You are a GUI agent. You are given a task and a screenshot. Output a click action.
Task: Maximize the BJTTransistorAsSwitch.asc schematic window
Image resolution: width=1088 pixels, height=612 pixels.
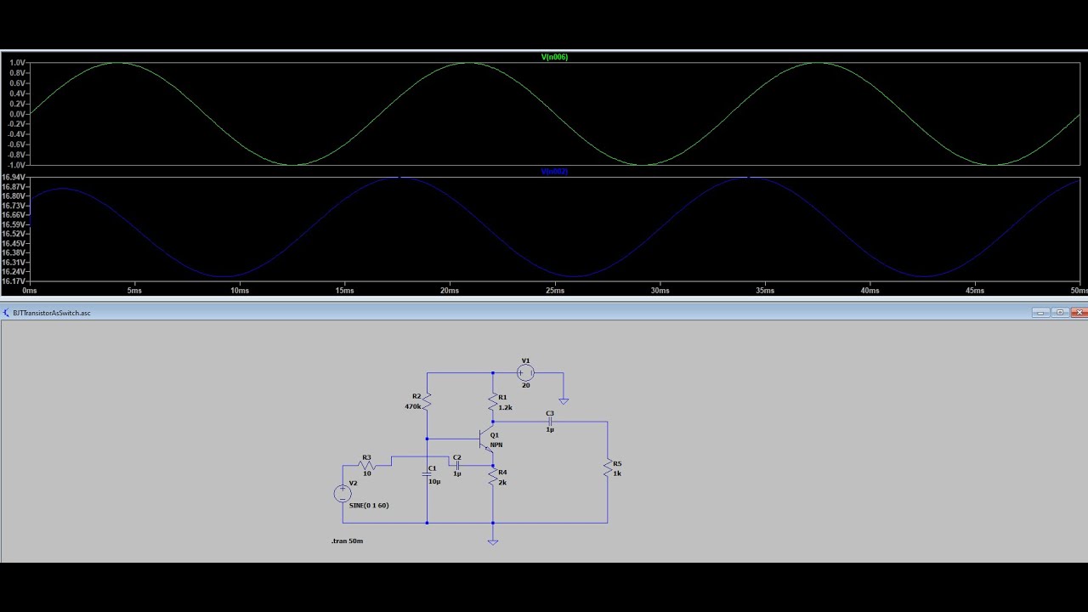[x=1060, y=313]
